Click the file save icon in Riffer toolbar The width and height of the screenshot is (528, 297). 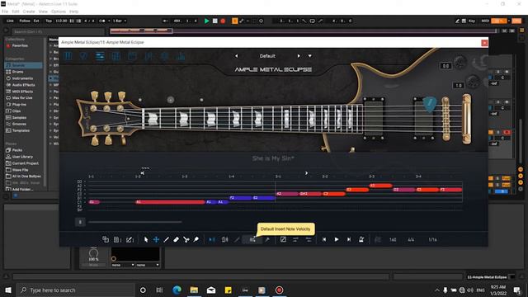[117, 239]
